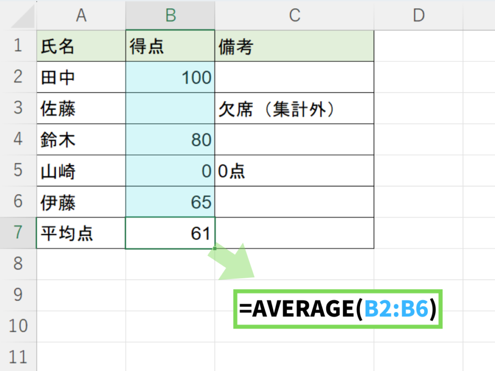The height and width of the screenshot is (371, 495).
Task: Click the 0点 note cell
Action: point(294,171)
